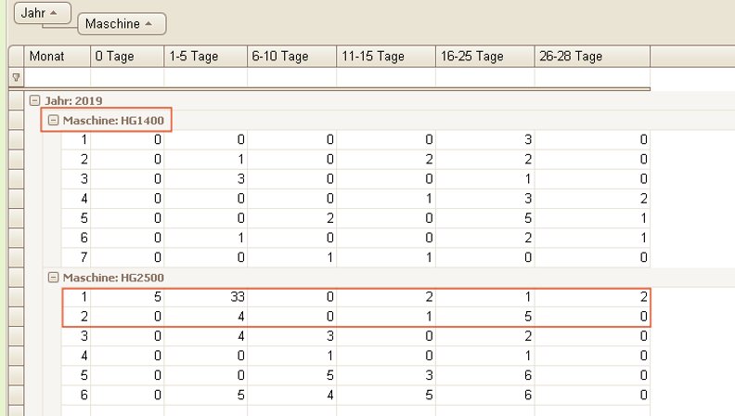Click the 11-15 Tage column header
This screenshot has height=416, width=735.
coord(386,57)
